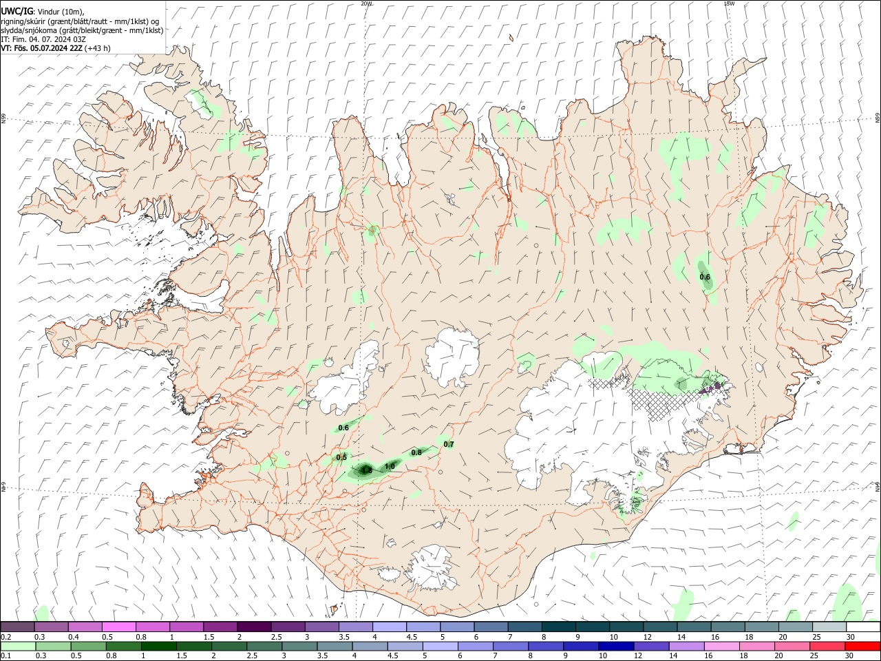Screen dimensions: 881x661
Task: Pick the darkest green swatch labeled 1 in lower legend
Action: pos(158,646)
